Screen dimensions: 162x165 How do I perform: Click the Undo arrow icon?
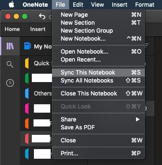(x=42, y=16)
